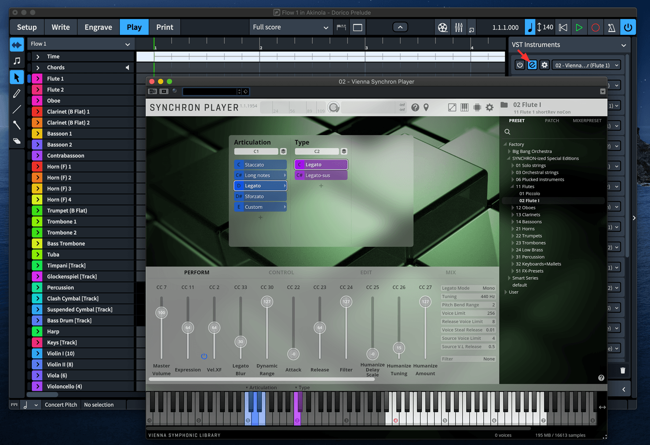This screenshot has width=650, height=445.
Task: Toggle the activate project power button
Action: coord(628,27)
